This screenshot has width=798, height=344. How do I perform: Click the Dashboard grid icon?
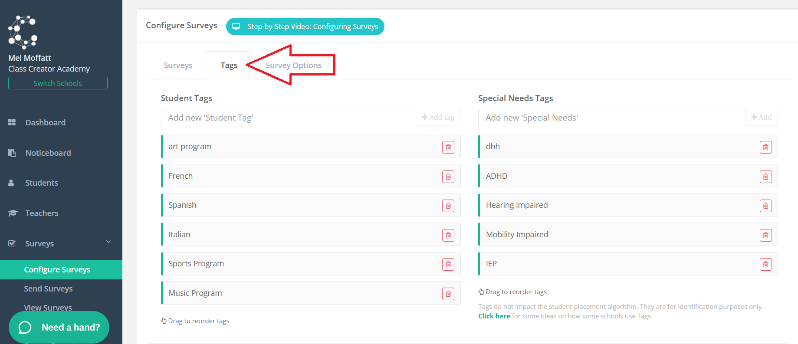coord(12,122)
